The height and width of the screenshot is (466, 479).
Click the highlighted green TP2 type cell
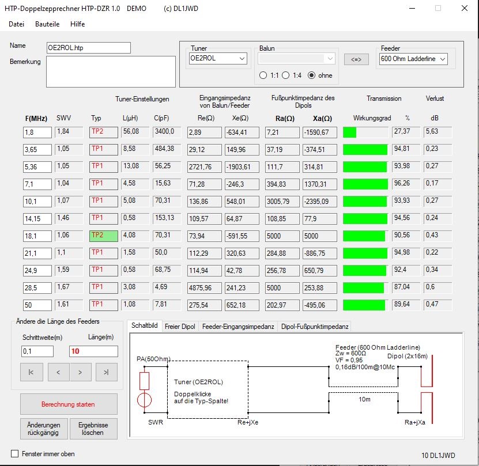(104, 236)
